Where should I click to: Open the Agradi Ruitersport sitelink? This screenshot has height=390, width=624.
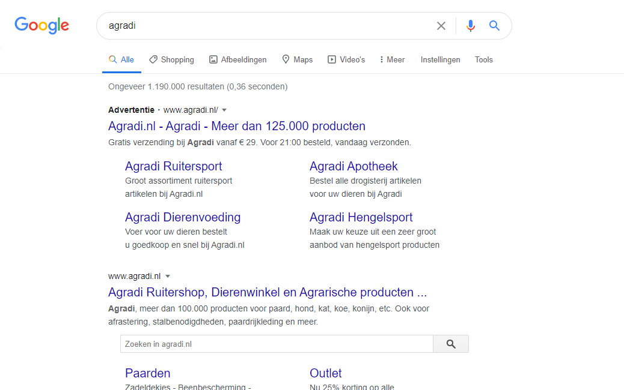[x=174, y=166]
